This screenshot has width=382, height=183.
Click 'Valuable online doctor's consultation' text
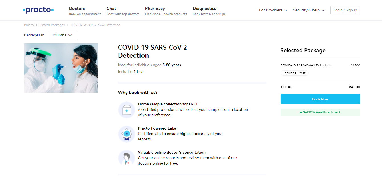172,152
